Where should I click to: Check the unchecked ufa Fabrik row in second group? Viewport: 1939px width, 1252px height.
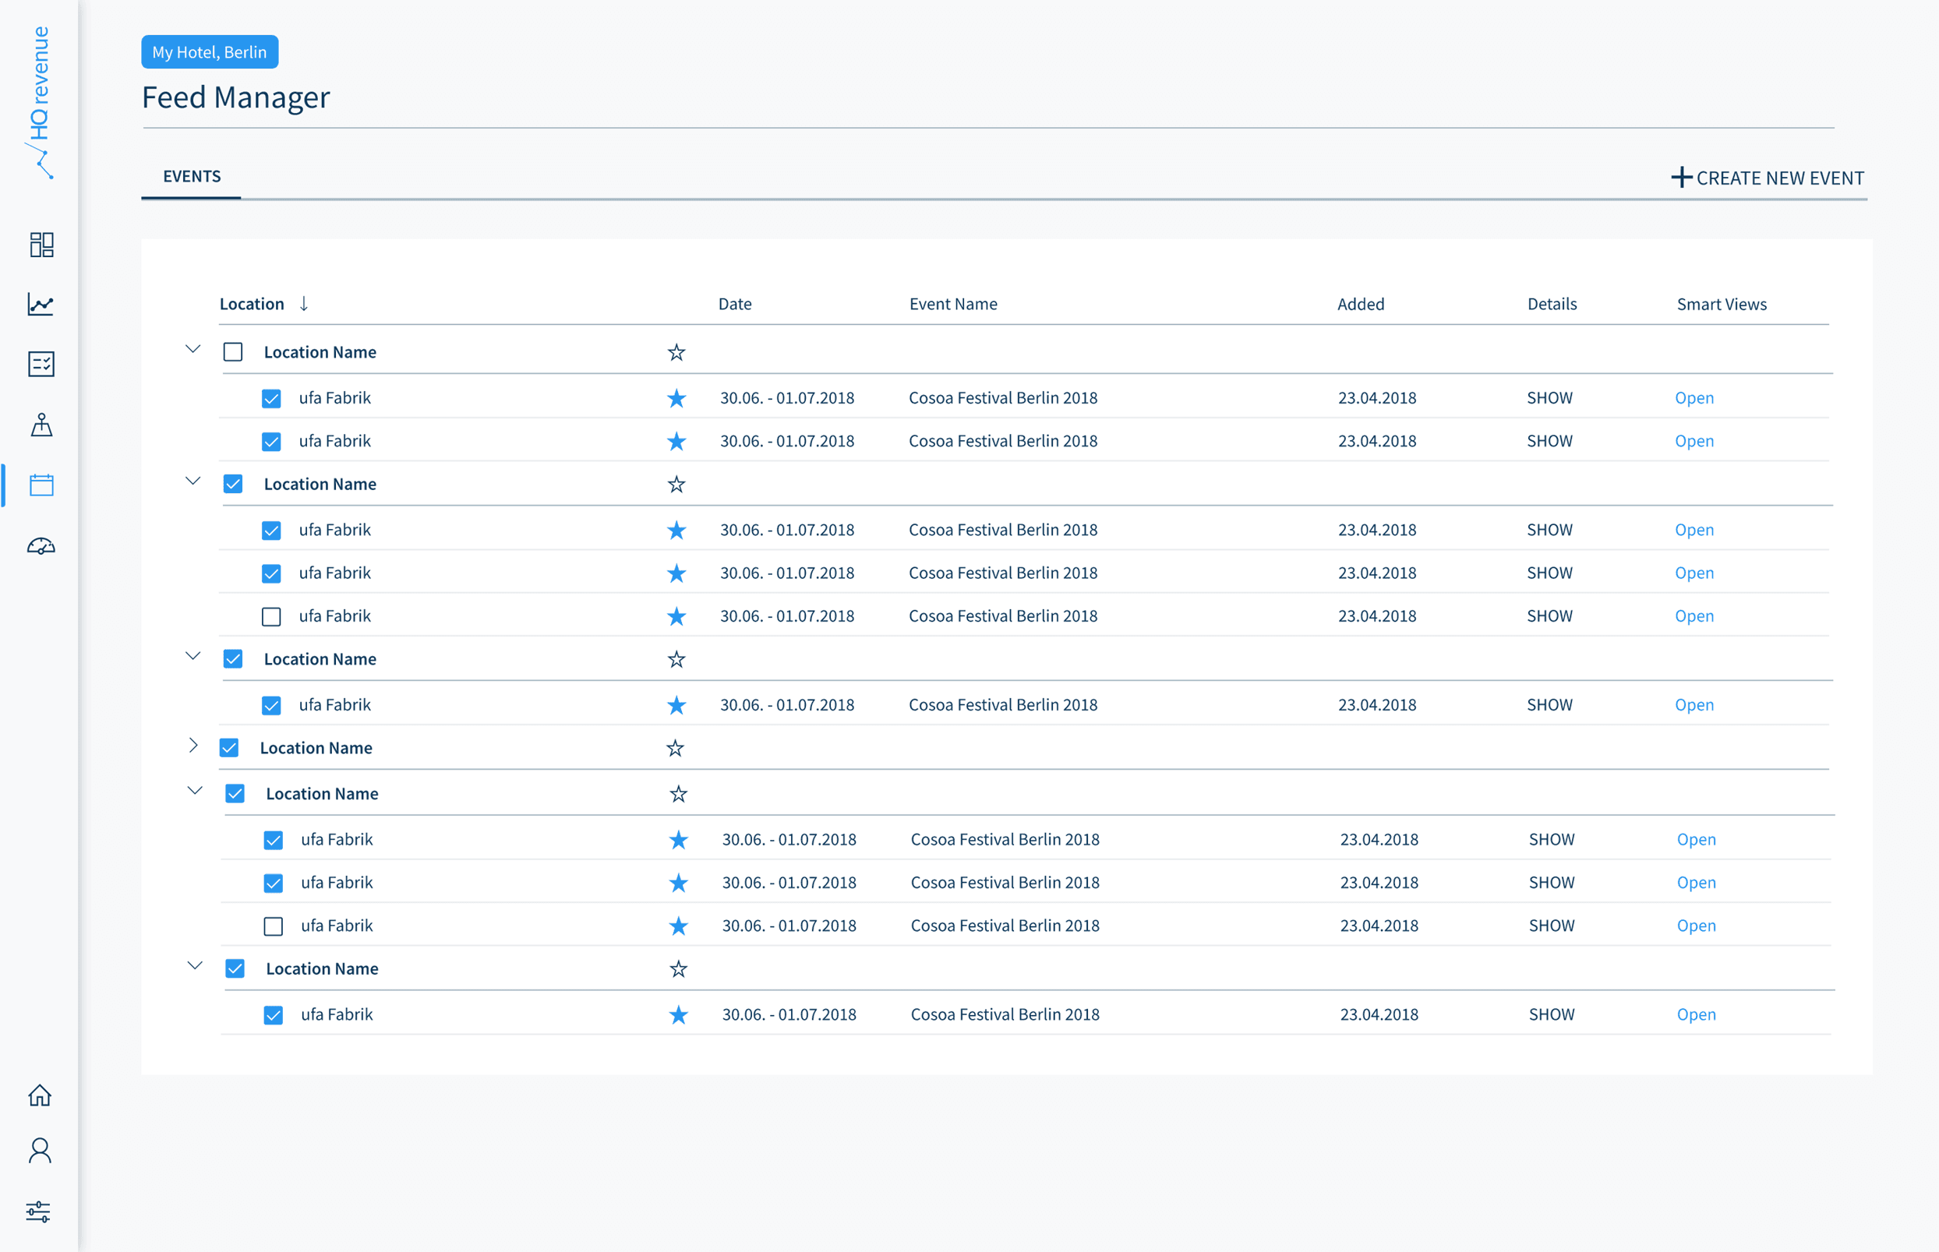pyautogui.click(x=271, y=615)
